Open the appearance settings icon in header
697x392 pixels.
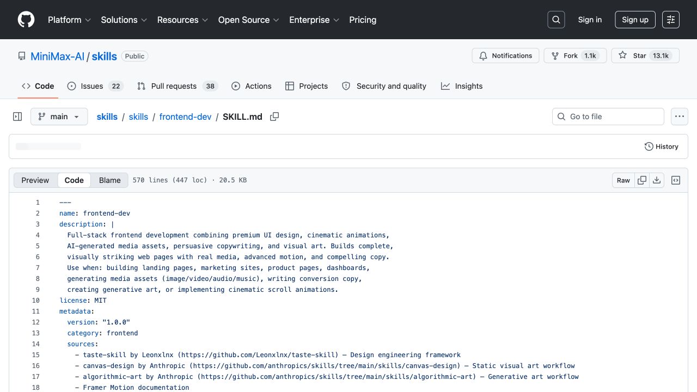(671, 20)
